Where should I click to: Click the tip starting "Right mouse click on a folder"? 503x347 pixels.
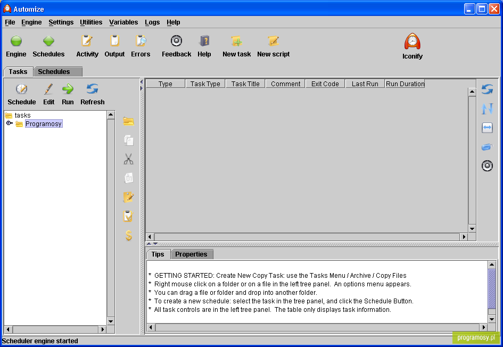tap(280, 284)
